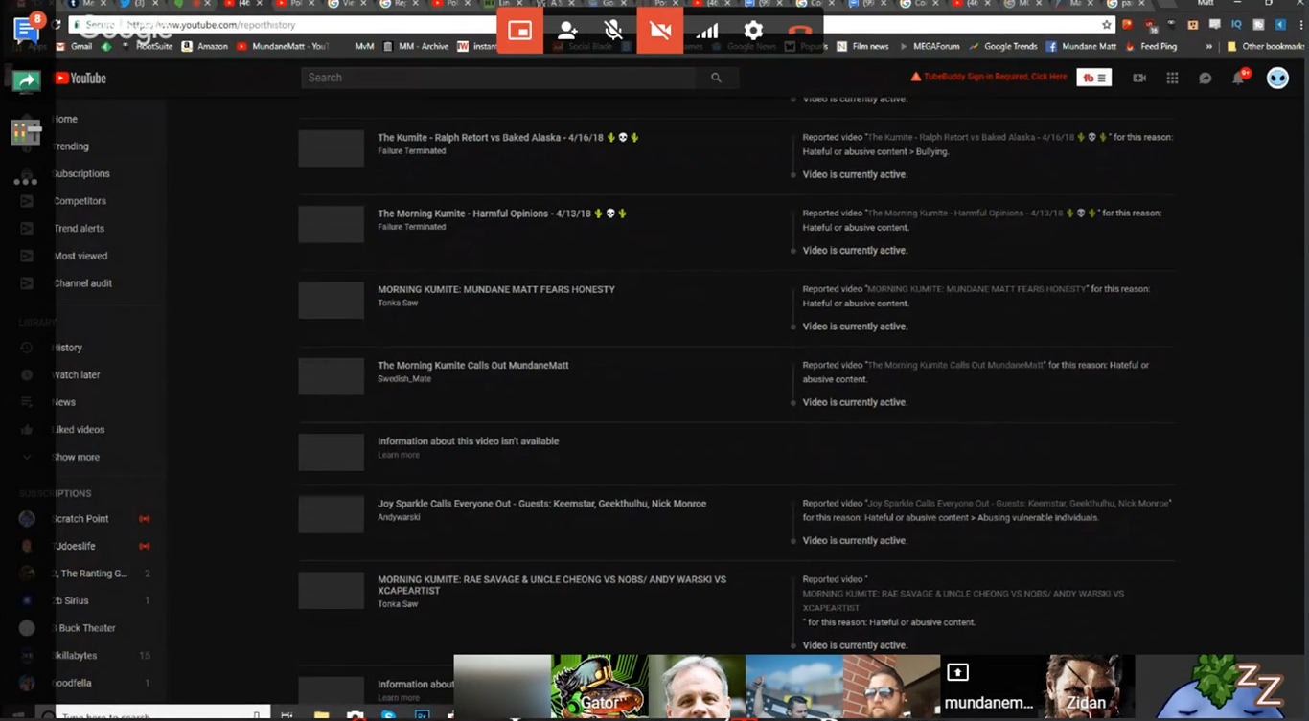
Task: Open File Explorer from the taskbar
Action: [321, 715]
